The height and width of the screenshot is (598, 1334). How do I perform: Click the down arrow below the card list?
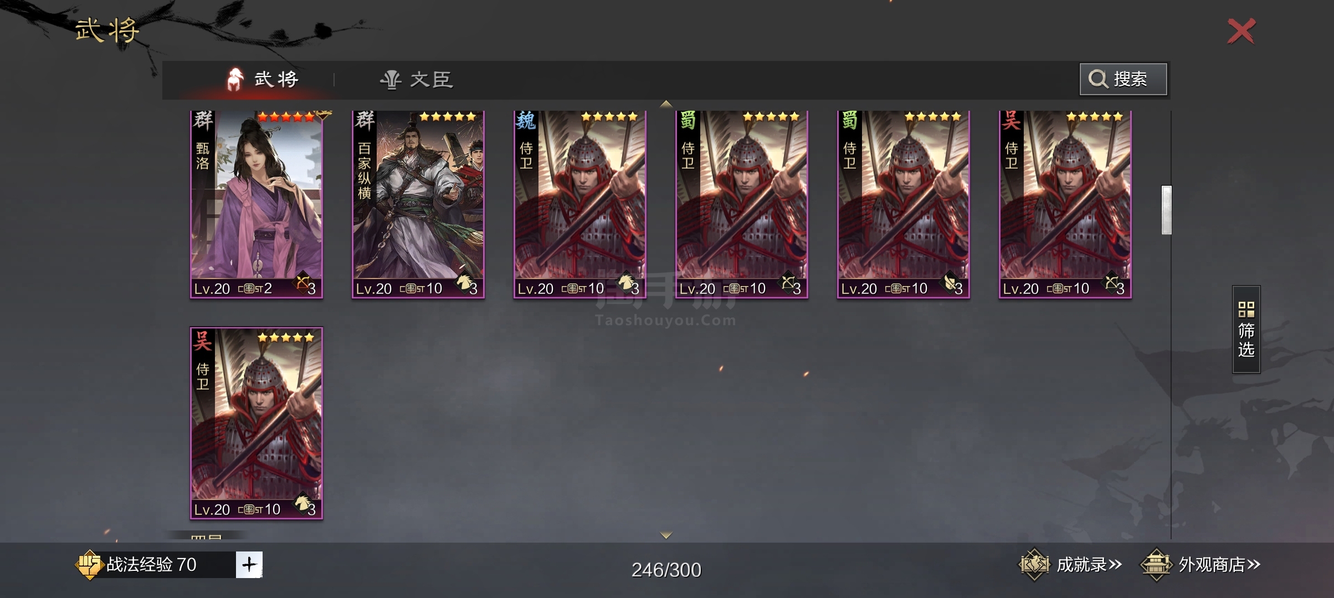[x=666, y=535]
